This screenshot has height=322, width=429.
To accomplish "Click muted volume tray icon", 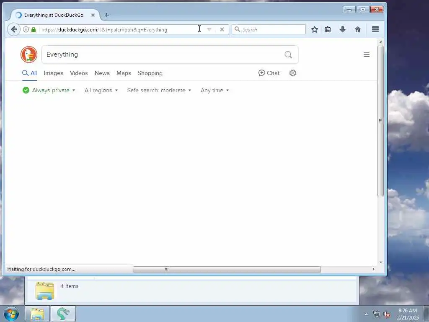I will tap(387, 314).
